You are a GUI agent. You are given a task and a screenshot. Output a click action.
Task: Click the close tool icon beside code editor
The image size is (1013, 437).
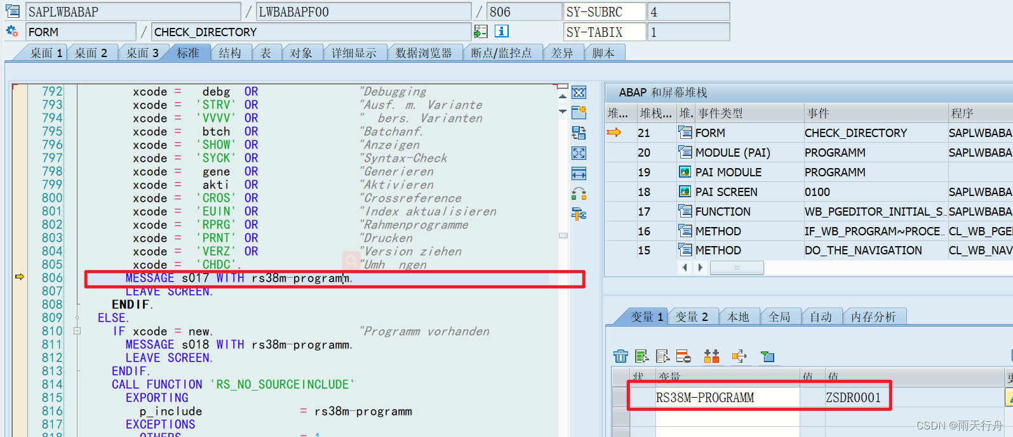pyautogui.click(x=579, y=93)
